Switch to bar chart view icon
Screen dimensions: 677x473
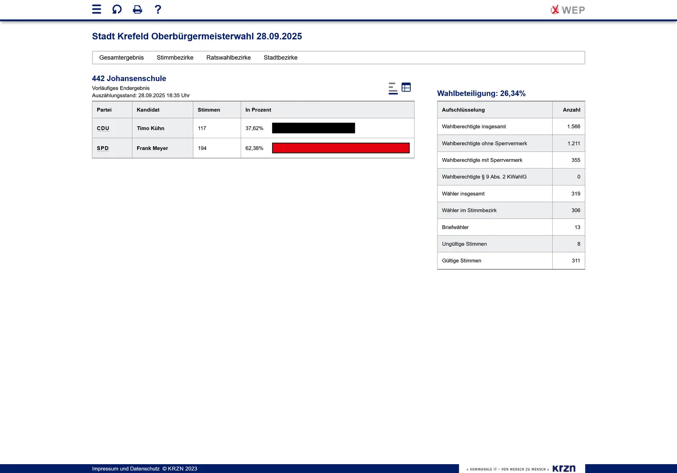[x=393, y=88]
